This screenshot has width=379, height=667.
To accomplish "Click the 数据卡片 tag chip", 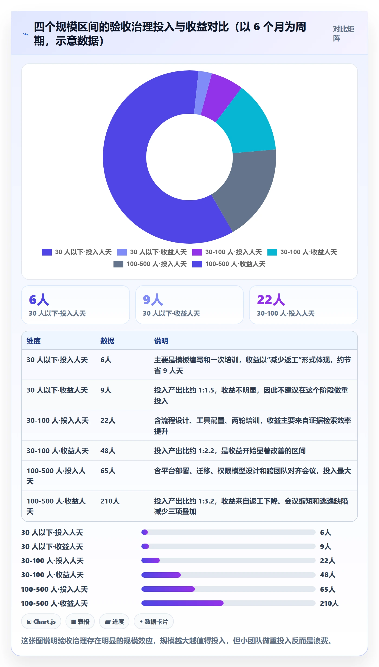I will tap(154, 622).
